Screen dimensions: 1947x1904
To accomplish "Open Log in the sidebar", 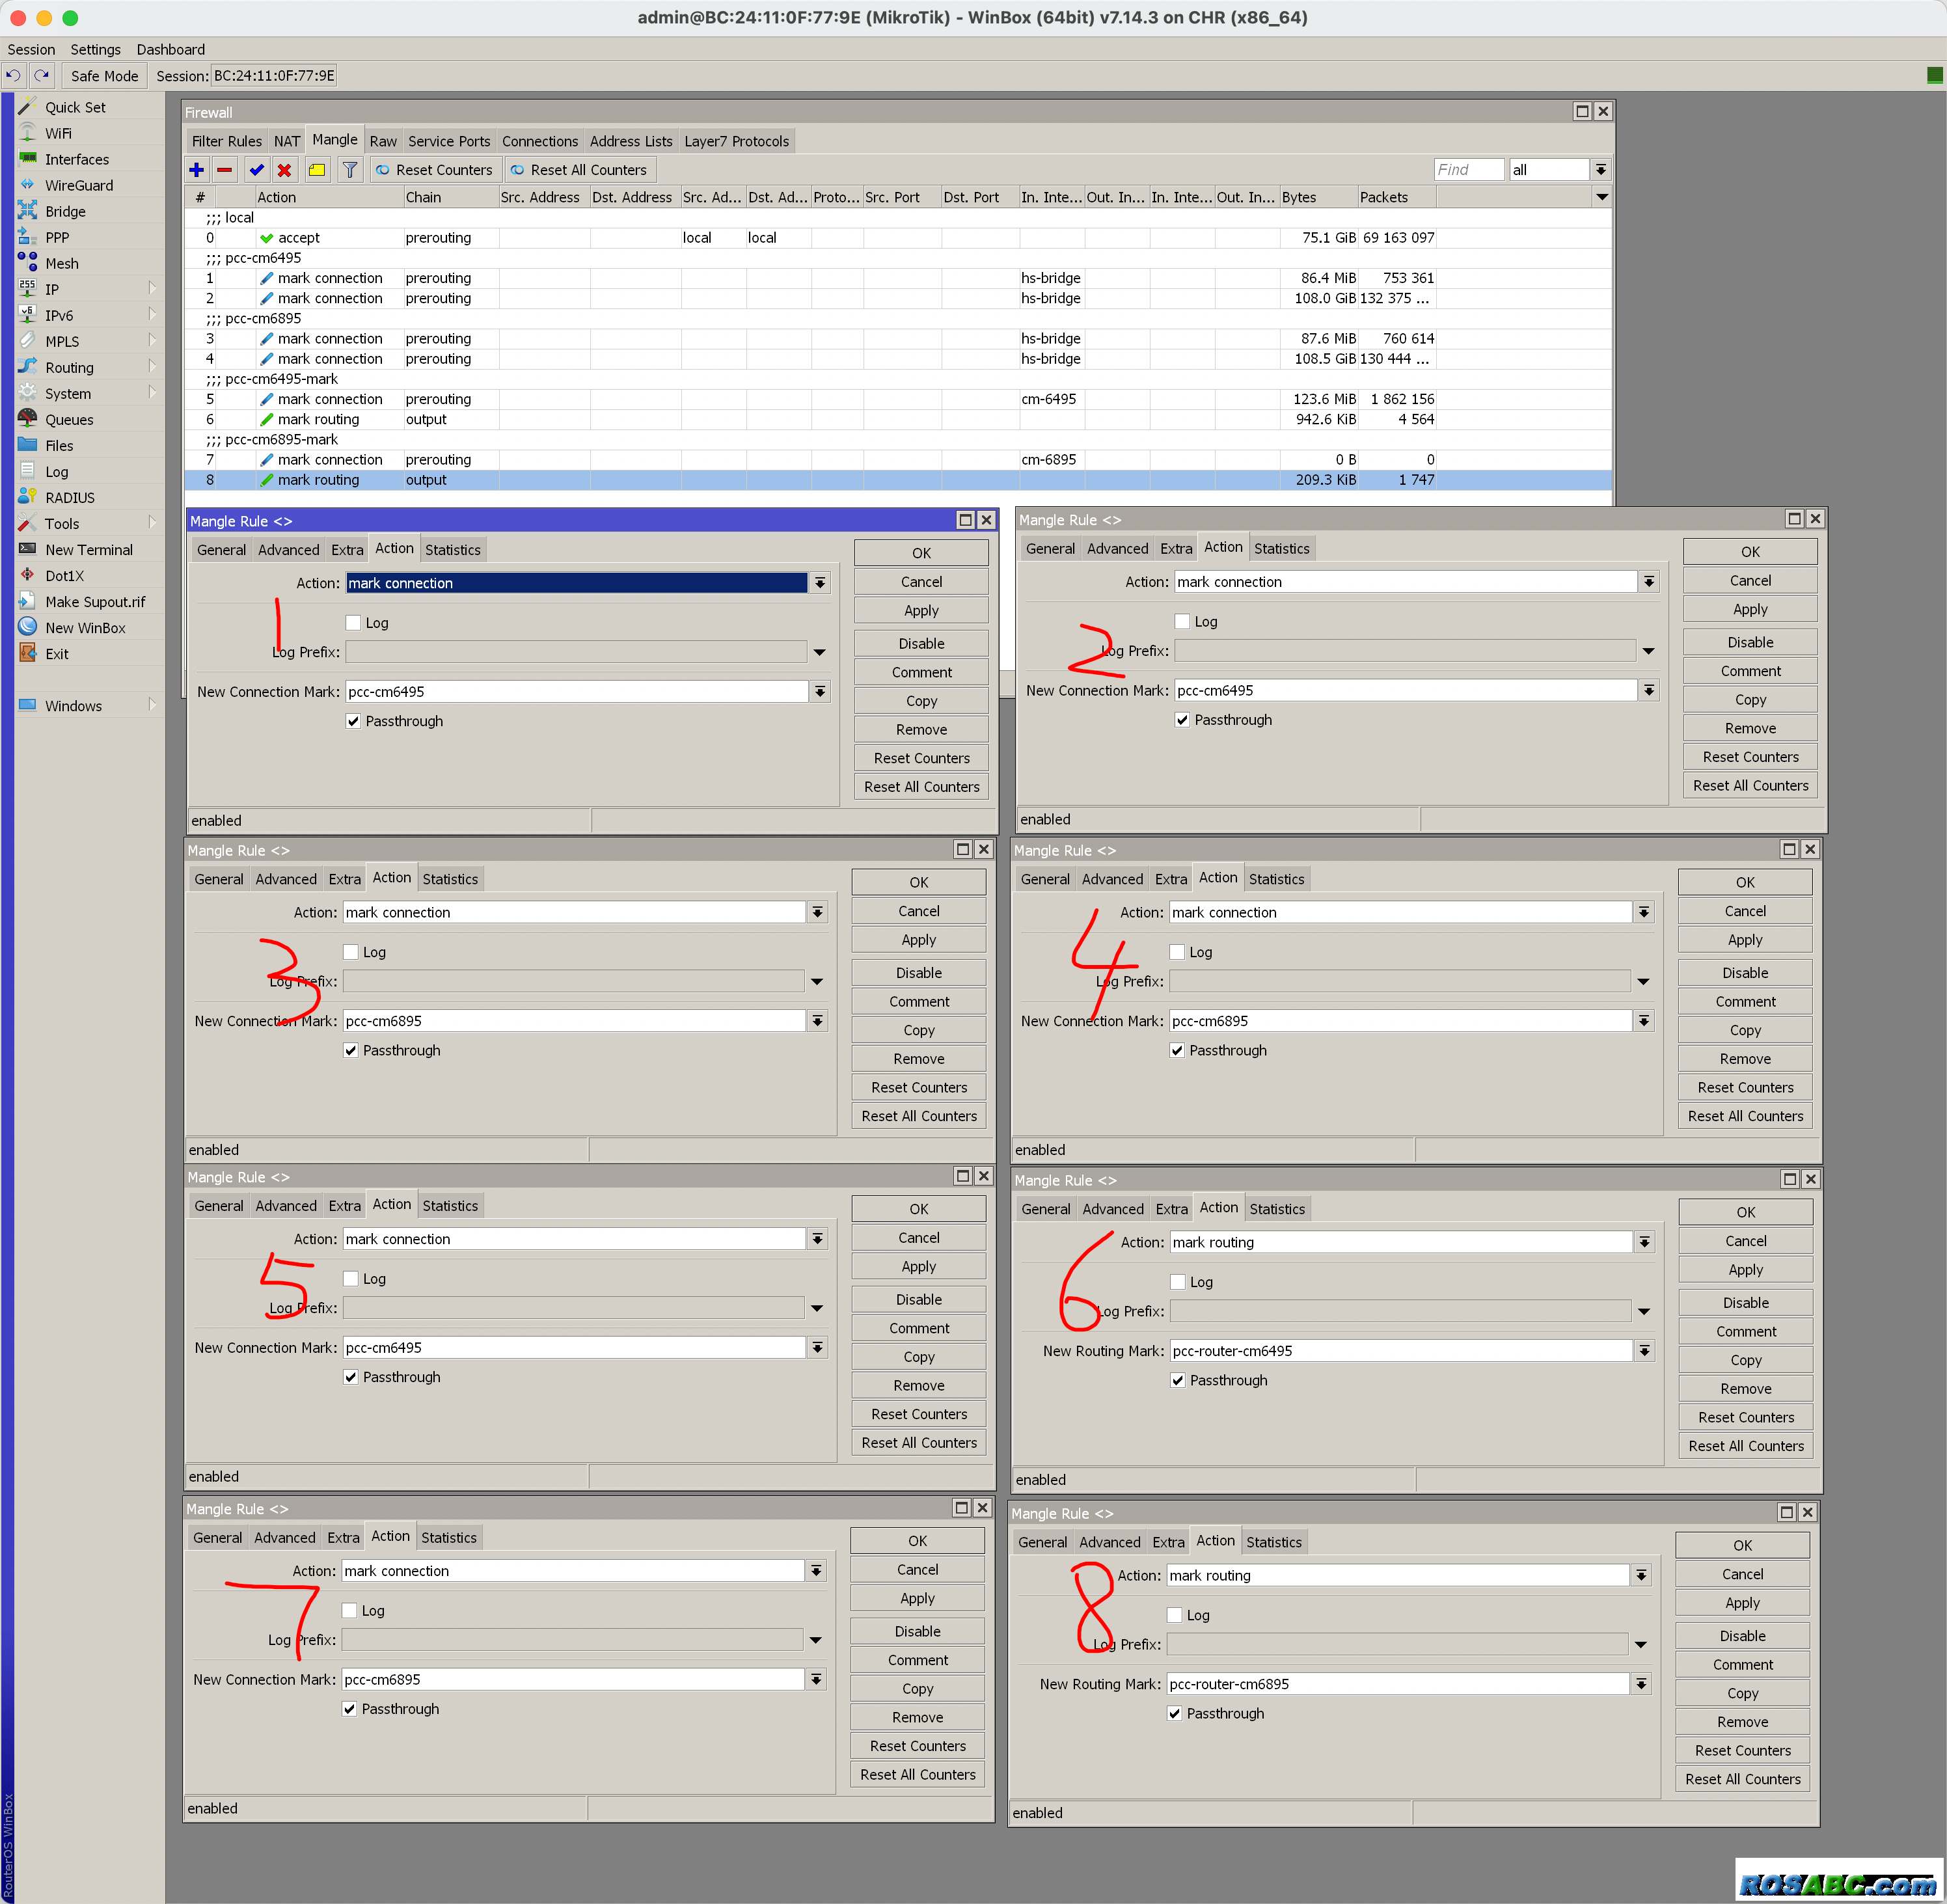I will click(56, 472).
